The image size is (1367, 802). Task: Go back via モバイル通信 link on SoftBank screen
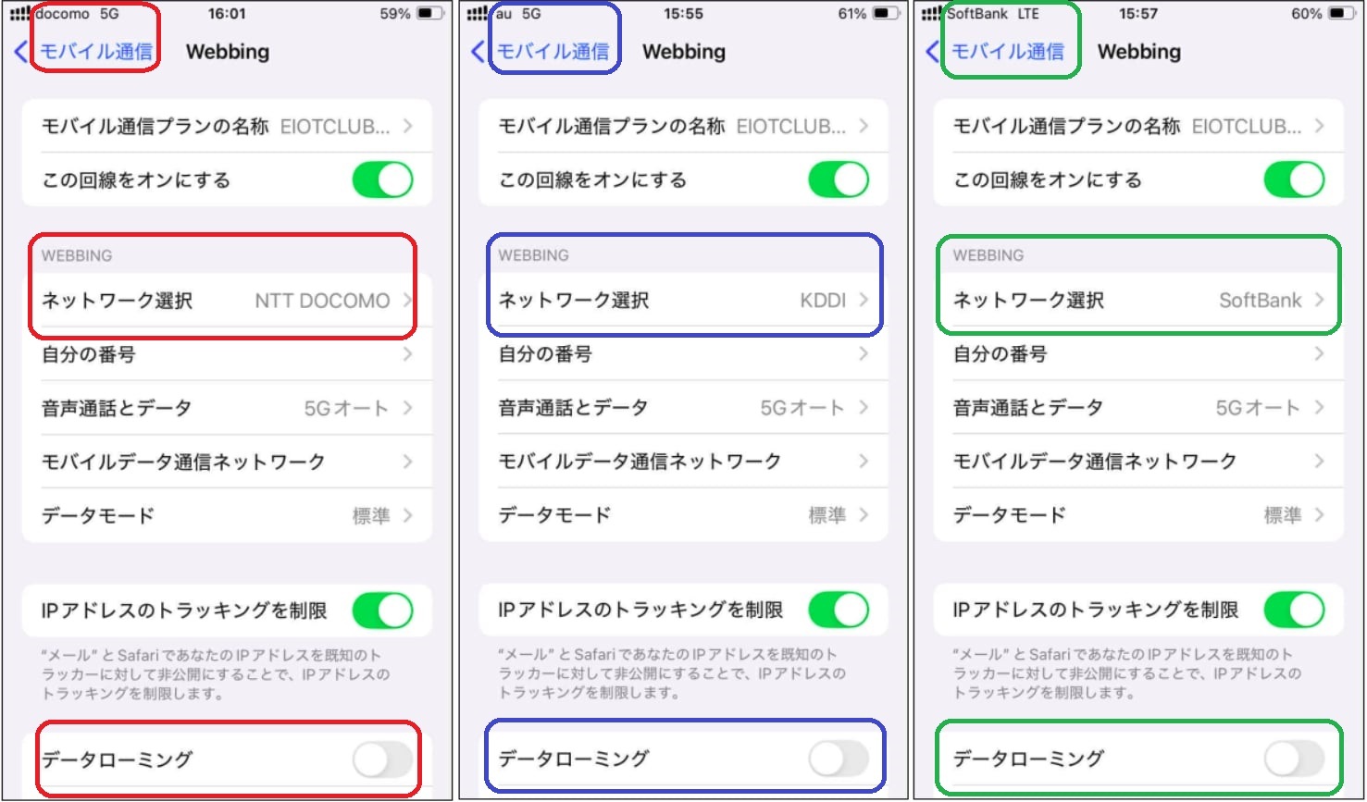pos(1008,52)
